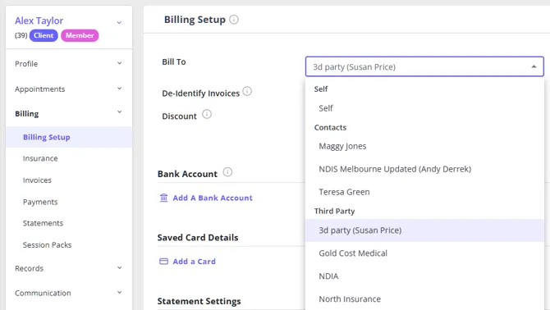Click the bank building icon
Viewport: 550px width, 310px height.
point(164,198)
